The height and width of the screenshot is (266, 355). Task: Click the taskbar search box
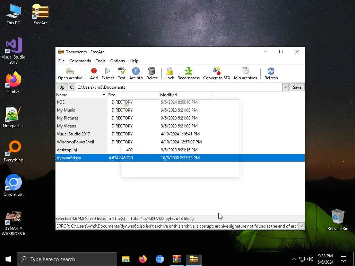pyautogui.click(x=67, y=259)
